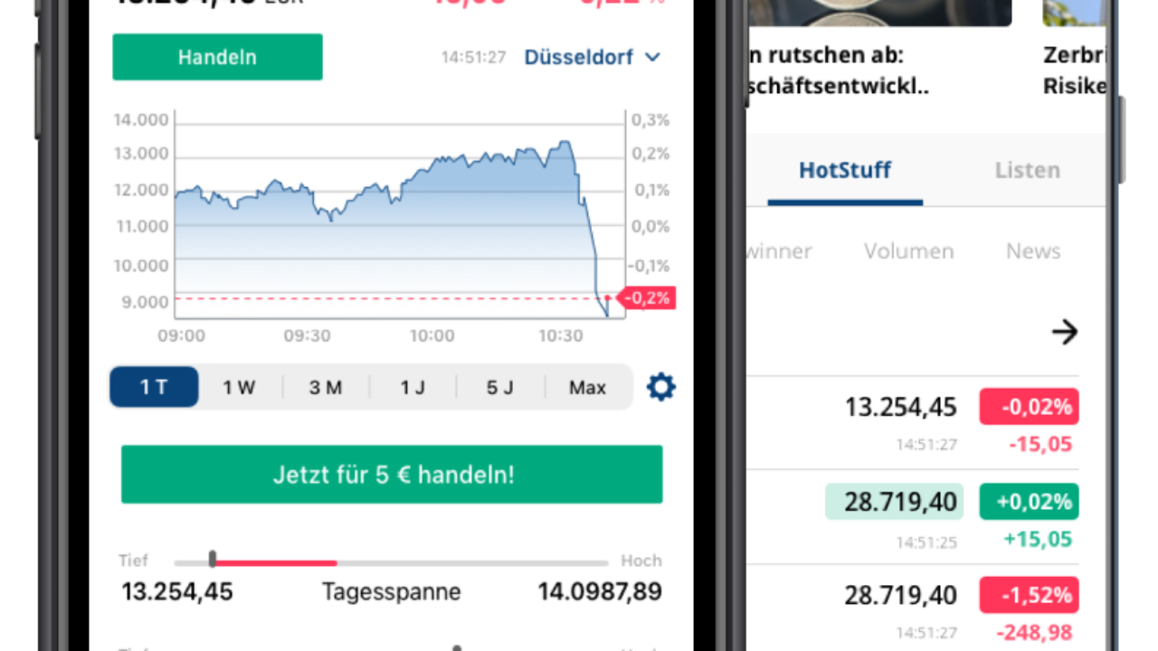Switch to the Listen tab

pyautogui.click(x=1027, y=170)
